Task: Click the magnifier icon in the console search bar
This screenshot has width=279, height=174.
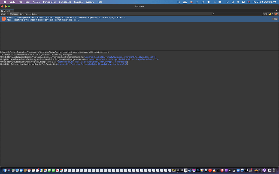Action: point(214,14)
